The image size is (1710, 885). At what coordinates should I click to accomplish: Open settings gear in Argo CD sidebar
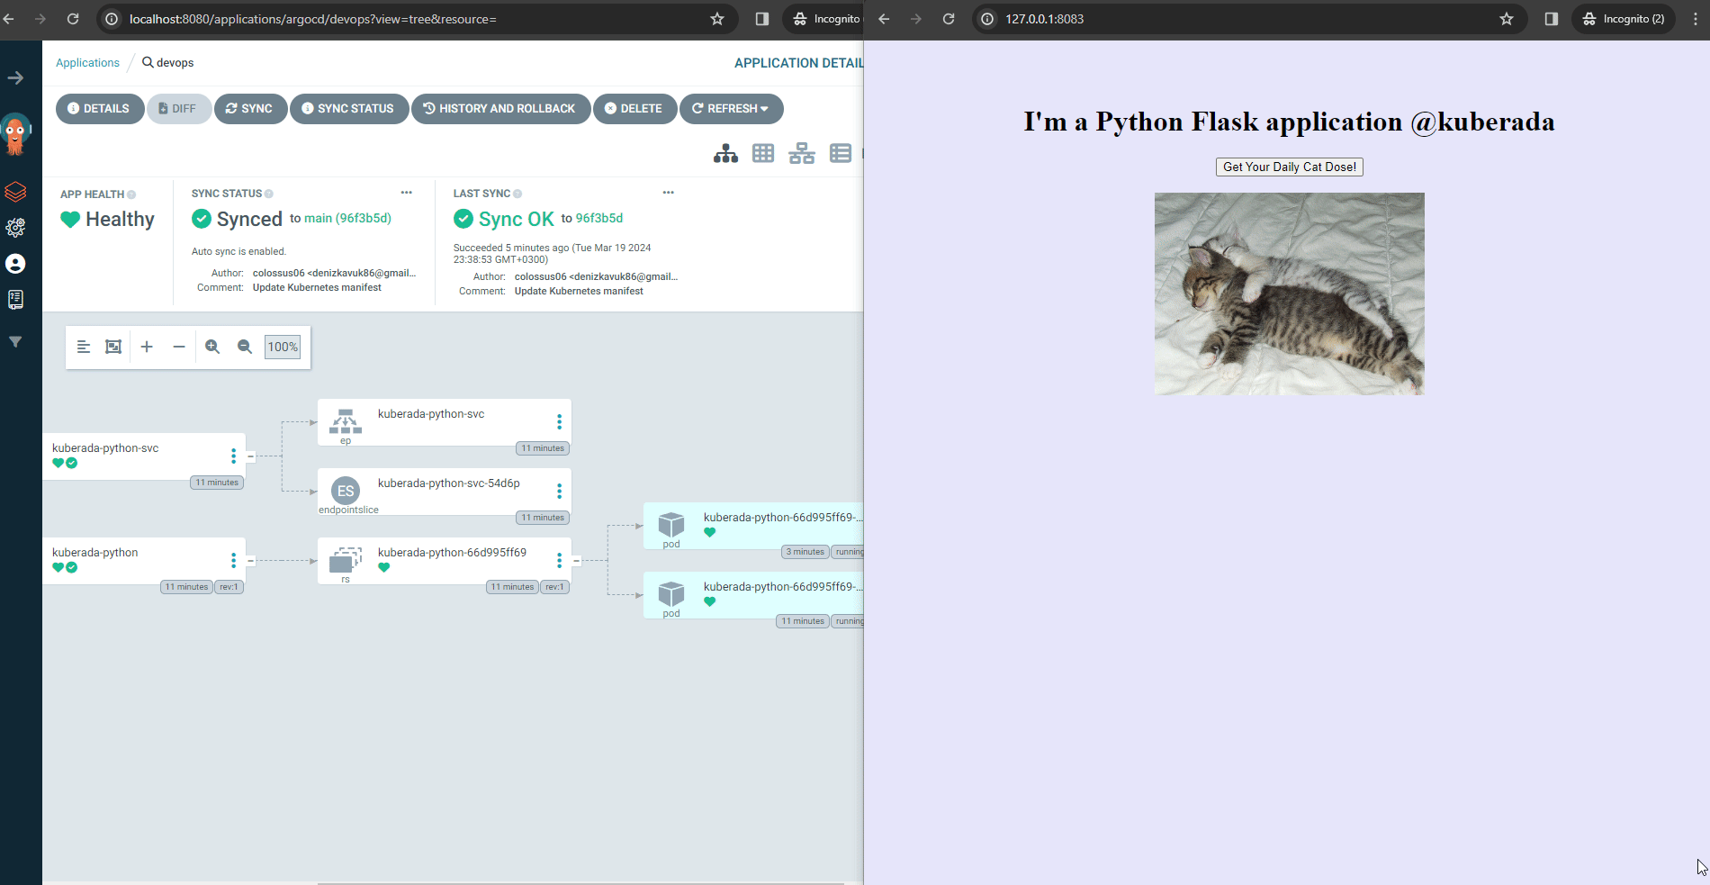tap(15, 228)
